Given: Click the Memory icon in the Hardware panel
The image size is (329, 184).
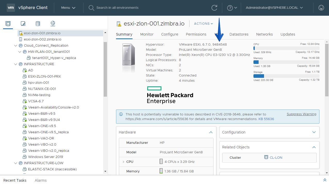Looking at the screenshot, I should pyautogui.click(x=161, y=171).
